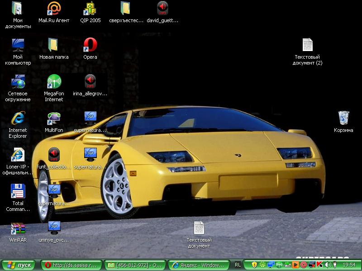Activate the 456-812-972 QIP taskbar window
Screen dimensions: 362x271
[135, 265]
